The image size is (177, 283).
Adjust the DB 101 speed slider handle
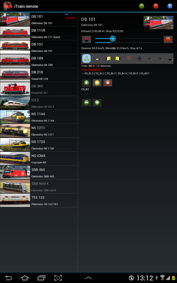click(x=113, y=39)
